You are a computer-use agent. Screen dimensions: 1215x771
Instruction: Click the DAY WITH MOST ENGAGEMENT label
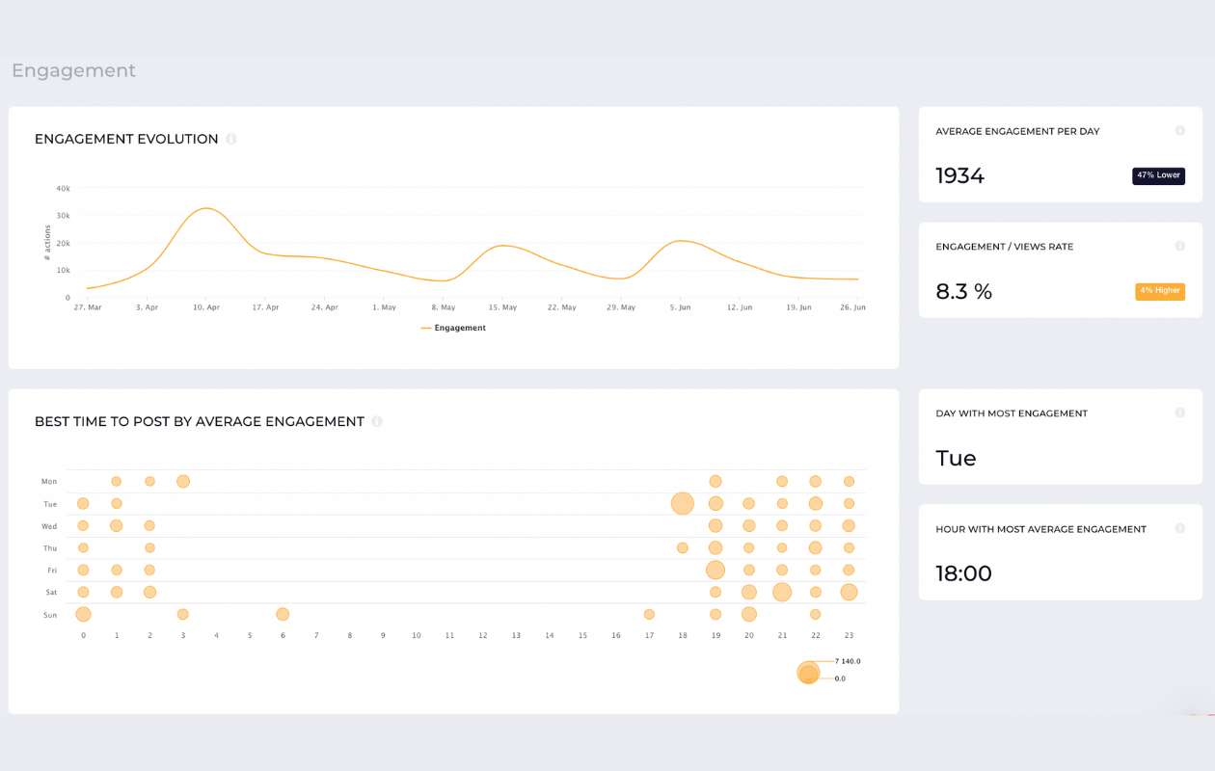point(1012,413)
